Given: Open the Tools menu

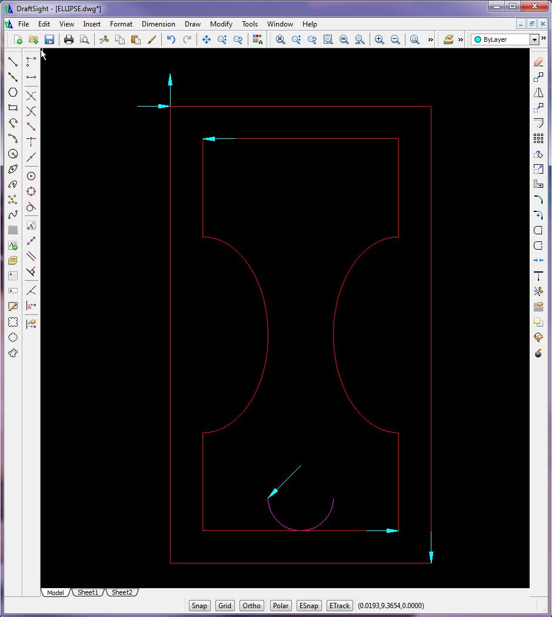Looking at the screenshot, I should click(x=250, y=24).
